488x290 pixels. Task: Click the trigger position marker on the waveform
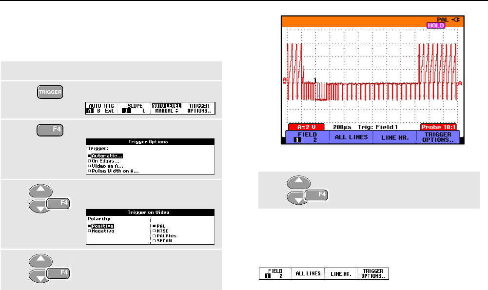coord(315,80)
